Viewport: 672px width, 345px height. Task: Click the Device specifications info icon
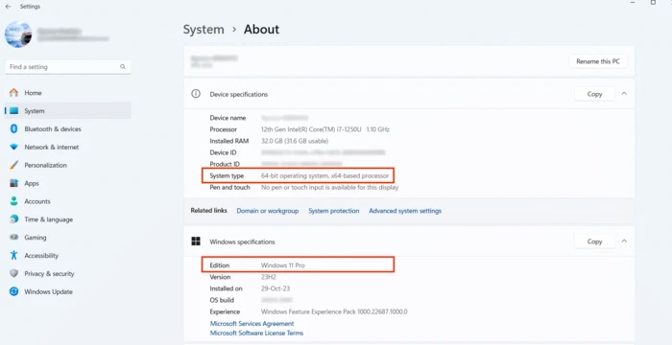point(196,94)
